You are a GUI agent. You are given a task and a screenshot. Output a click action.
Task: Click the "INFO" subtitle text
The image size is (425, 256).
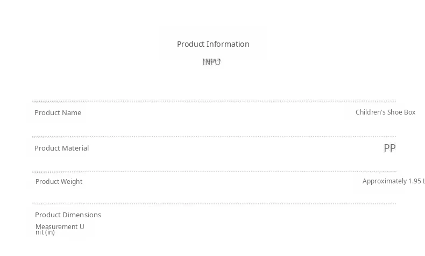pyautogui.click(x=211, y=62)
